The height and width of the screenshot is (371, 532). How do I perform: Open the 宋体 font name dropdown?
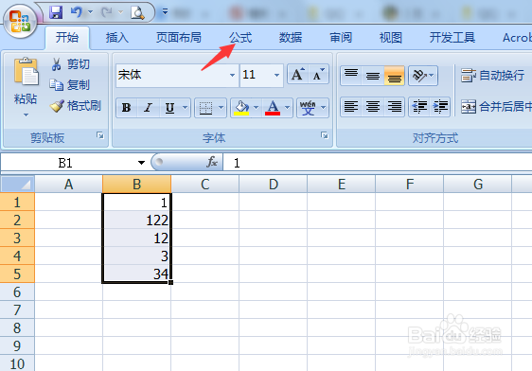coord(233,75)
